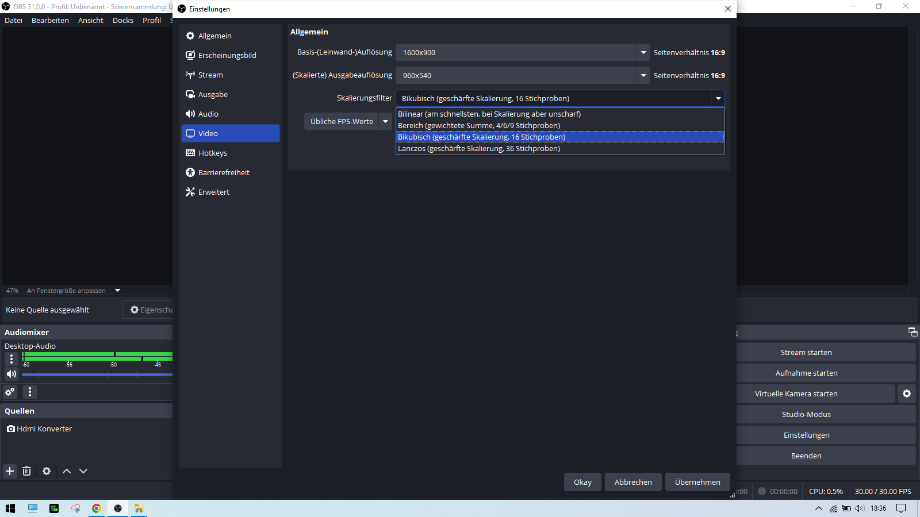The height and width of the screenshot is (517, 920).
Task: Close the Einstellungen dialog
Action: pyautogui.click(x=727, y=9)
